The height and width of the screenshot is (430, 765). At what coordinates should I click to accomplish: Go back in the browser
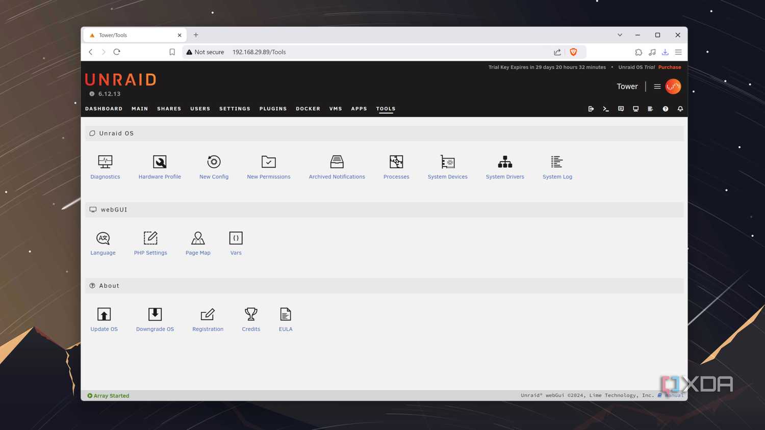(91, 52)
